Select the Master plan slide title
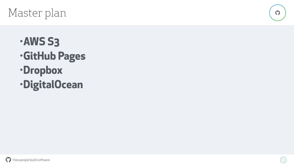The height and width of the screenshot is (165, 294). tap(37, 13)
